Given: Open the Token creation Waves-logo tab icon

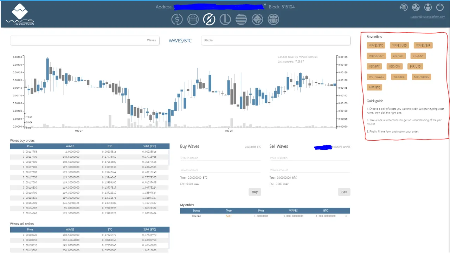Looking at the screenshot, I should (257, 19).
